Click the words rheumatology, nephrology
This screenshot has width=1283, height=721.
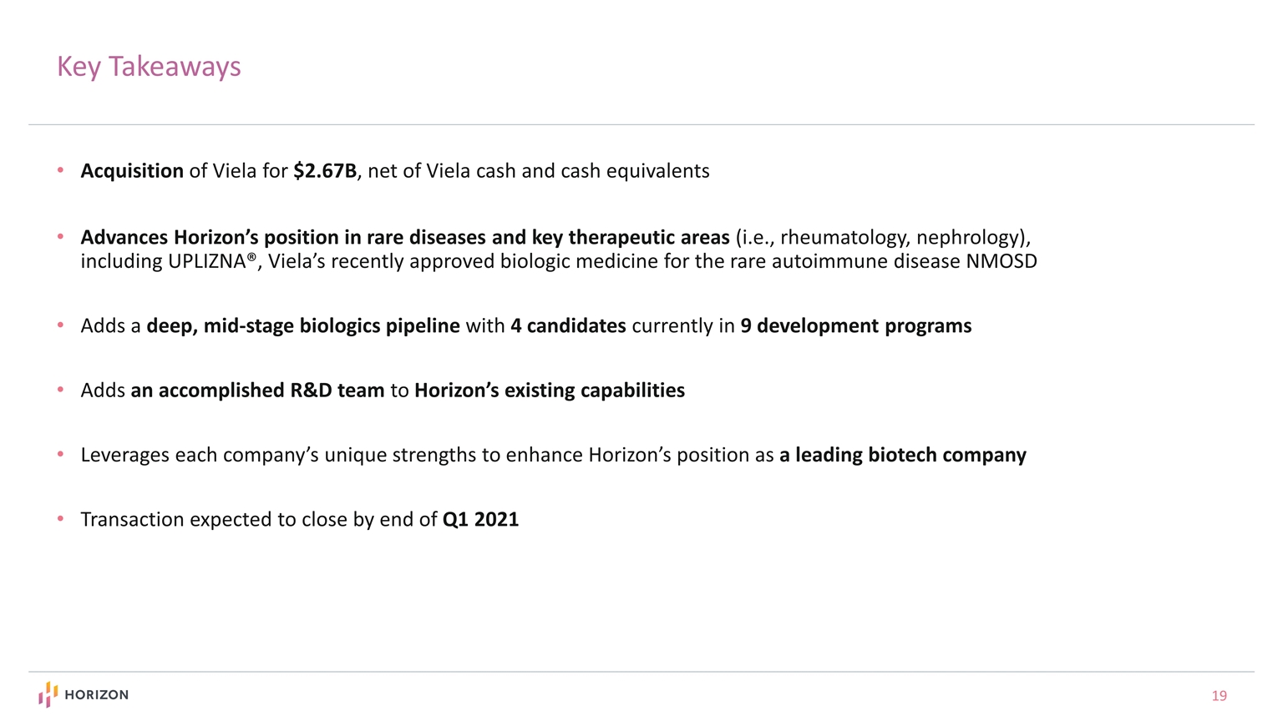point(898,238)
